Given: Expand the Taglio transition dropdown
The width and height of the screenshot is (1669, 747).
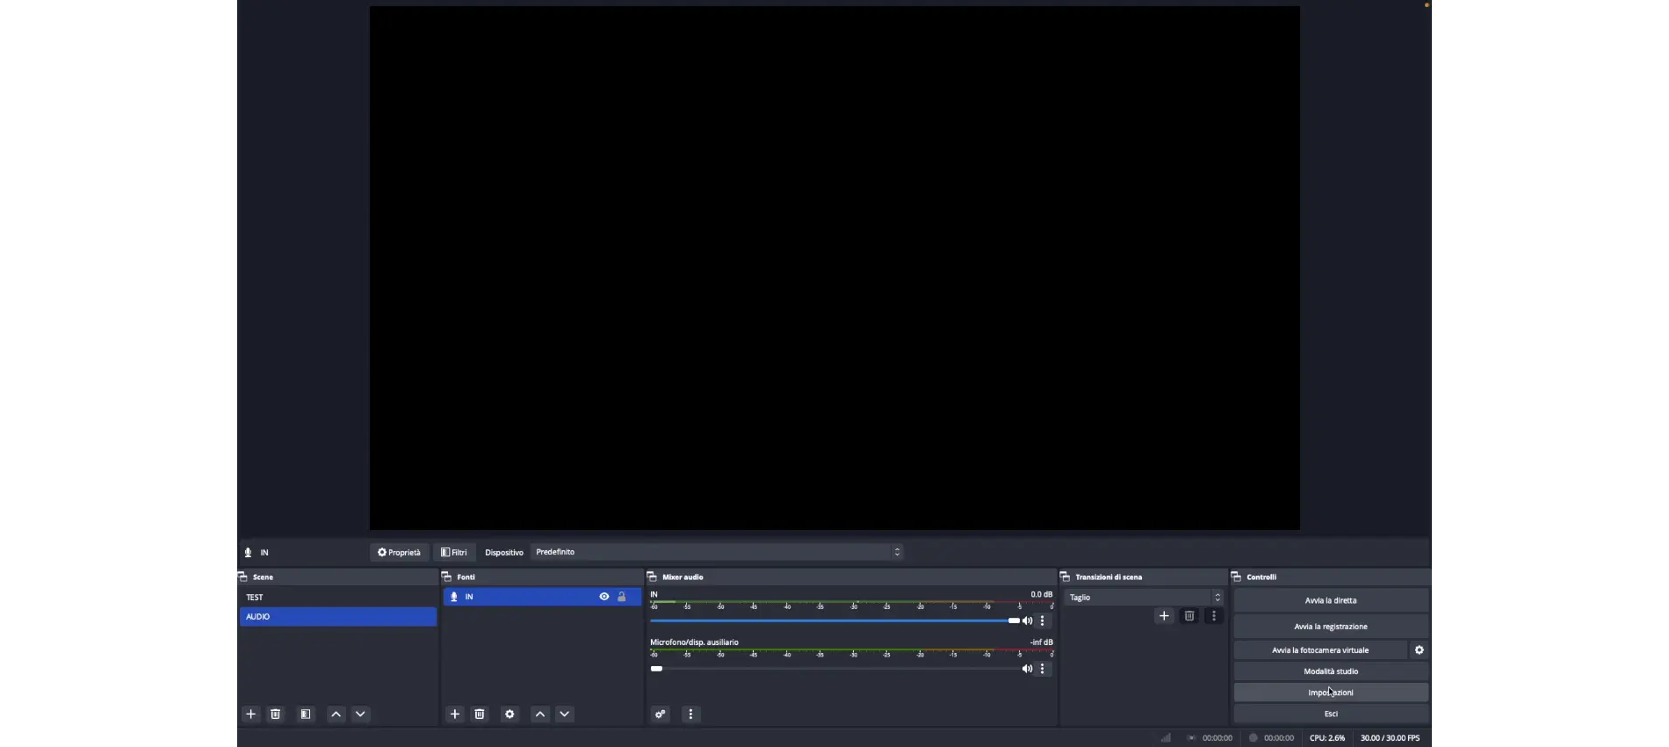Looking at the screenshot, I should click(x=1143, y=598).
